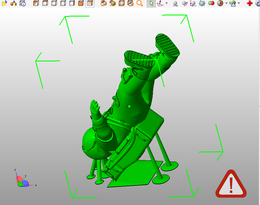
Task: Switch to the back view cube icon
Action: [90, 3]
